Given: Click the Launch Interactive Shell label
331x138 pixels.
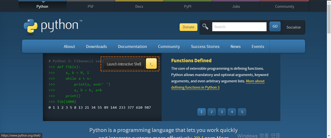Looking at the screenshot, I should click(124, 64).
